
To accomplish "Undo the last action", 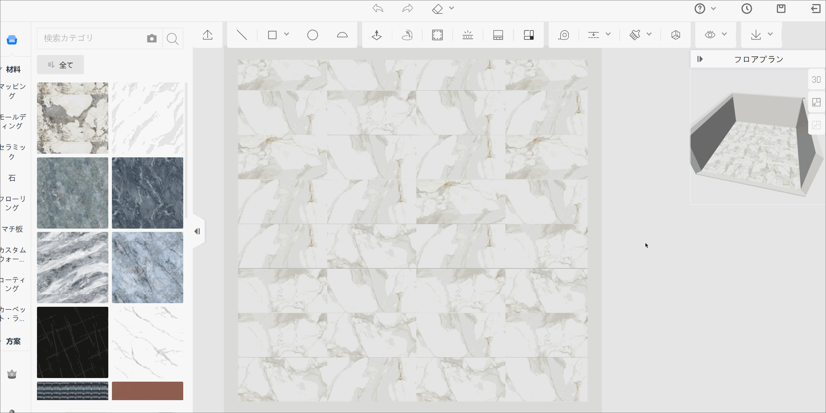I will click(x=378, y=9).
